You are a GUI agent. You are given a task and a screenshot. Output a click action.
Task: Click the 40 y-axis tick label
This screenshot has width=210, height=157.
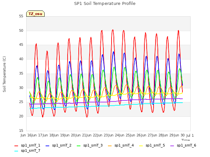click(21, 59)
